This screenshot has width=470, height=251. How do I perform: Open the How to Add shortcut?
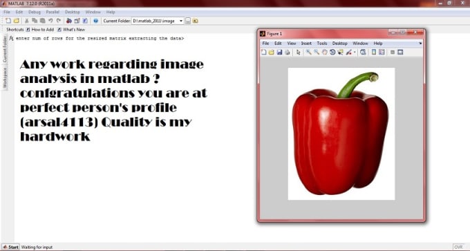pyautogui.click(x=40, y=30)
